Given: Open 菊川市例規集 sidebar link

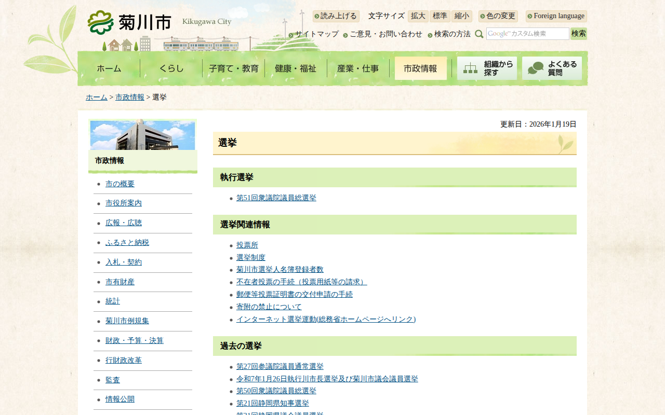Looking at the screenshot, I should click(127, 321).
